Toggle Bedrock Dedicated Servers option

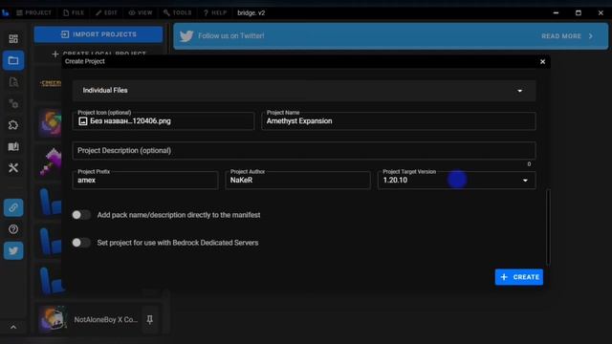click(x=81, y=243)
